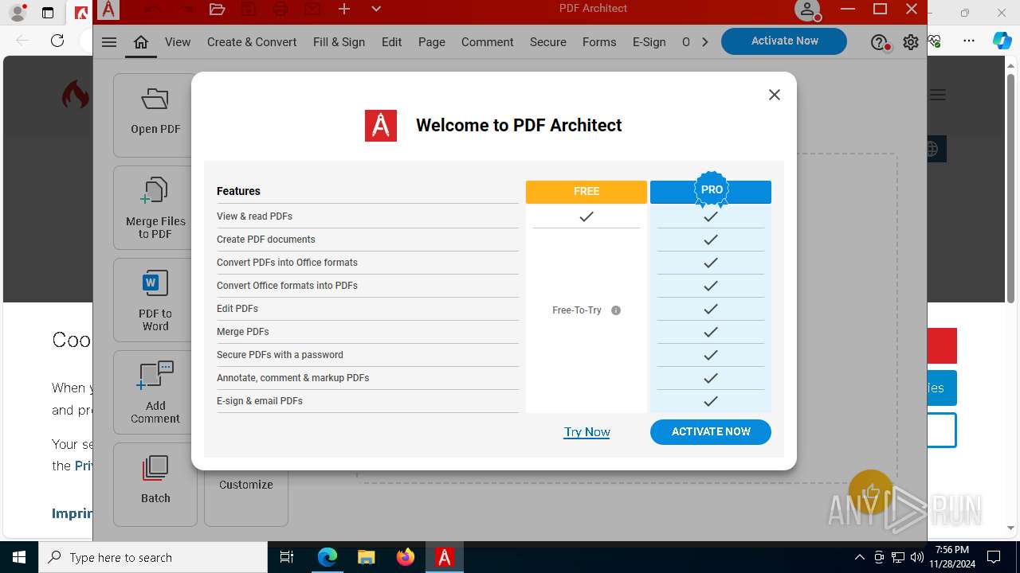Open the Fill & Sign tab
Viewport: 1020px width, 573px height.
pyautogui.click(x=339, y=42)
